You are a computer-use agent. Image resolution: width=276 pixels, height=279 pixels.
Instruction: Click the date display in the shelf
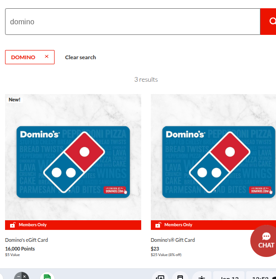[x=229, y=277]
